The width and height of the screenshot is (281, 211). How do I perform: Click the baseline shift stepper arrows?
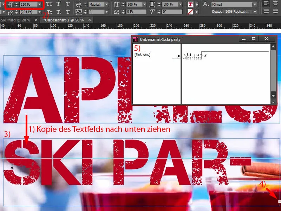pos(123,12)
